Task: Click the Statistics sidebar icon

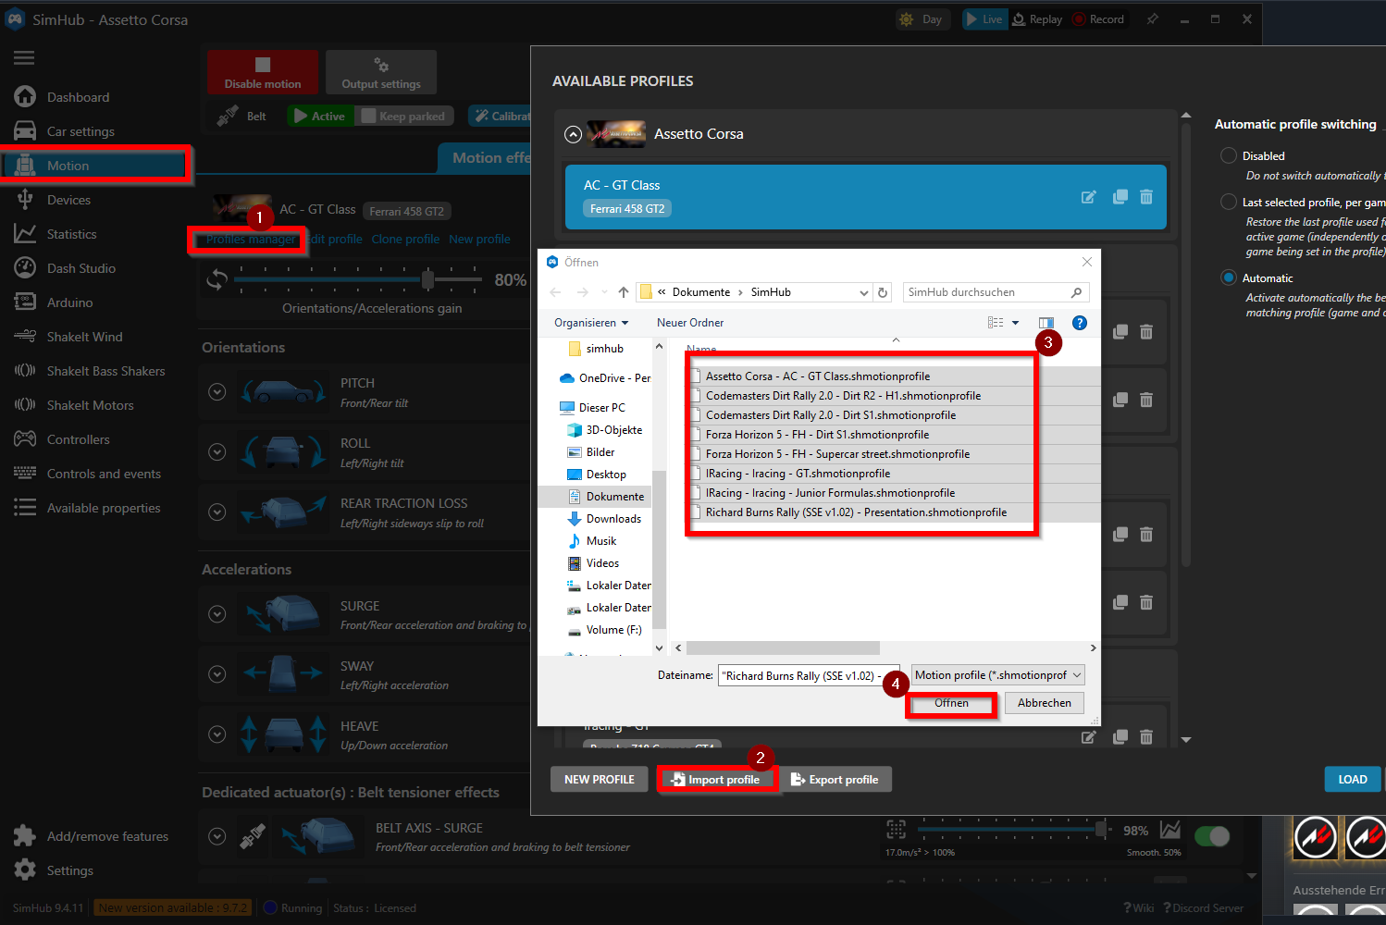Action: point(24,233)
